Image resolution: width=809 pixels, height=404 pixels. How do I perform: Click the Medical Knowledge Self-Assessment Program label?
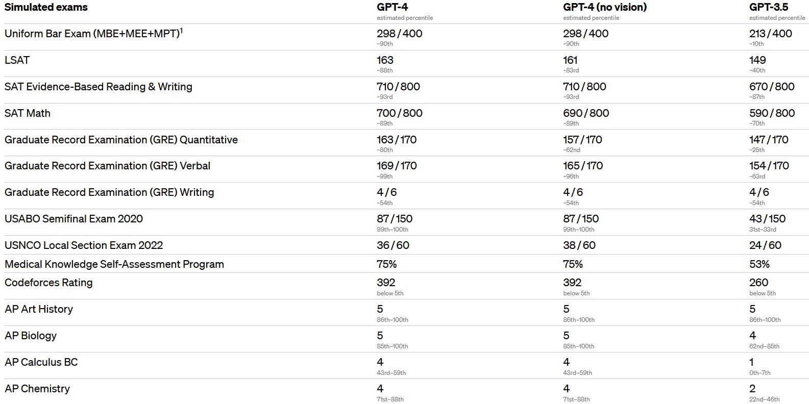click(114, 264)
